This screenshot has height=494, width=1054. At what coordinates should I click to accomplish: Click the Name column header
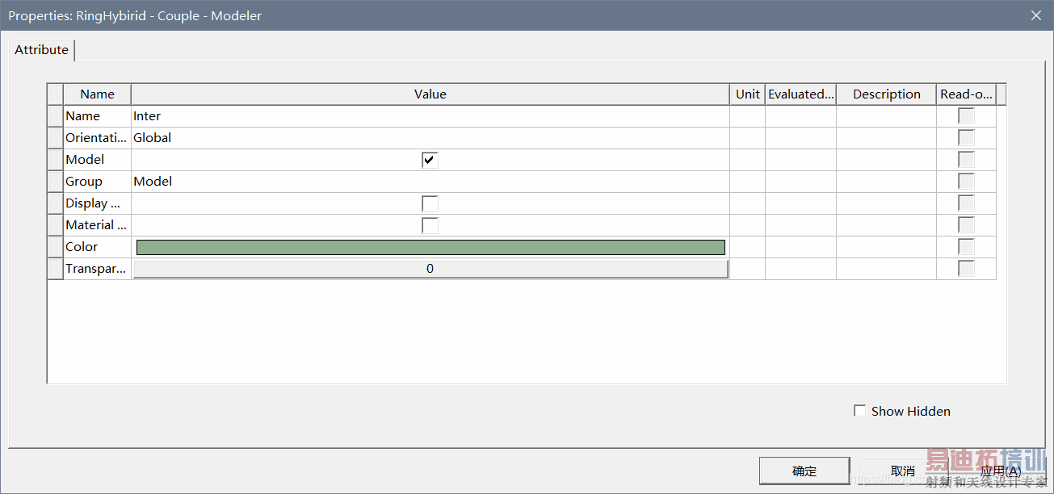(x=97, y=94)
